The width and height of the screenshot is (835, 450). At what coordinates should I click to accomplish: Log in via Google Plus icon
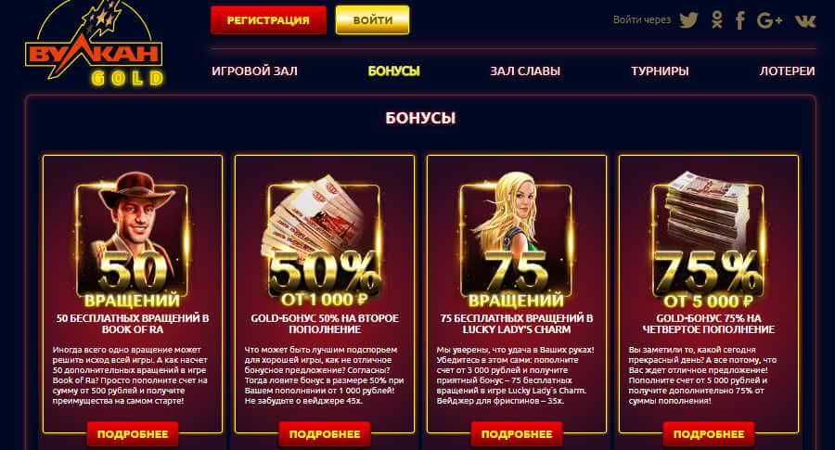tap(769, 20)
